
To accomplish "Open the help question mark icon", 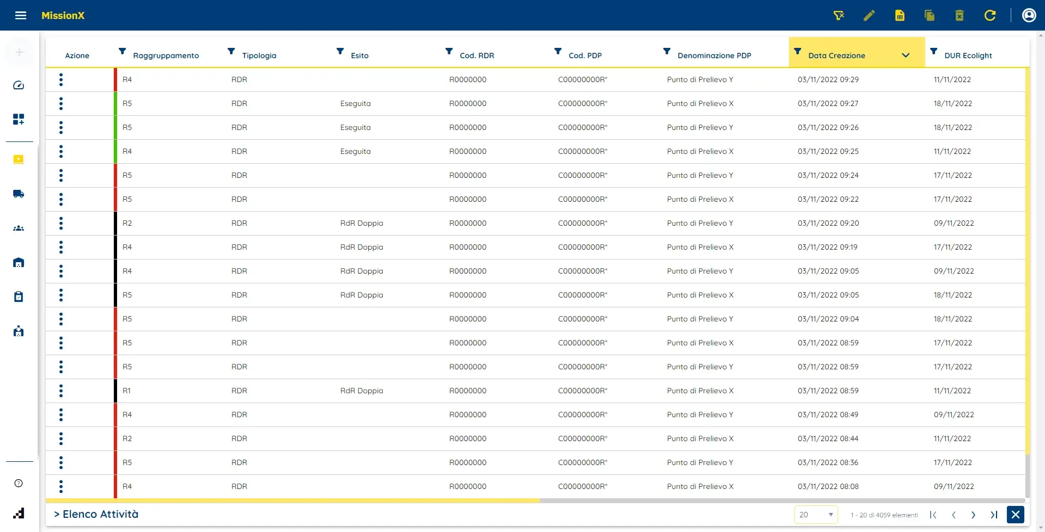I will click(19, 483).
